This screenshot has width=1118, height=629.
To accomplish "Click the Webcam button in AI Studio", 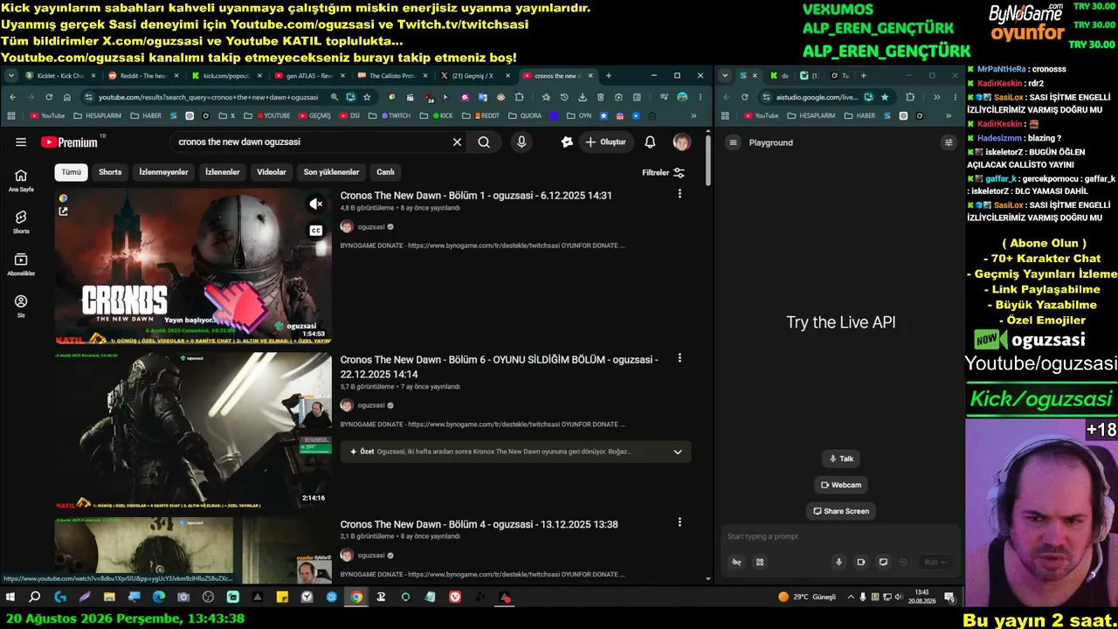I will point(841,485).
